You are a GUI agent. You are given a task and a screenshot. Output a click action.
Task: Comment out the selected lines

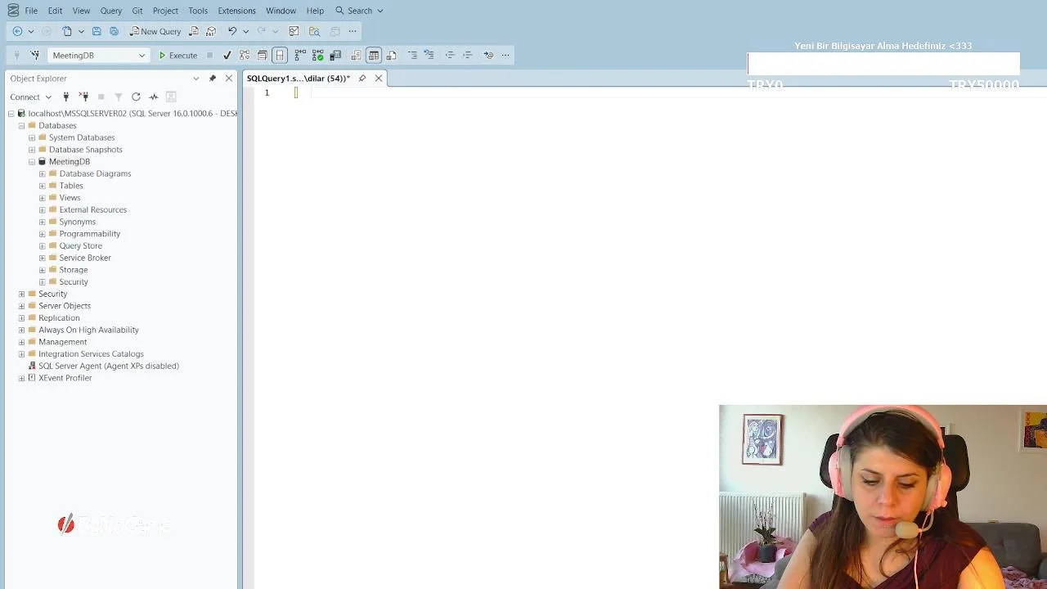tap(412, 55)
